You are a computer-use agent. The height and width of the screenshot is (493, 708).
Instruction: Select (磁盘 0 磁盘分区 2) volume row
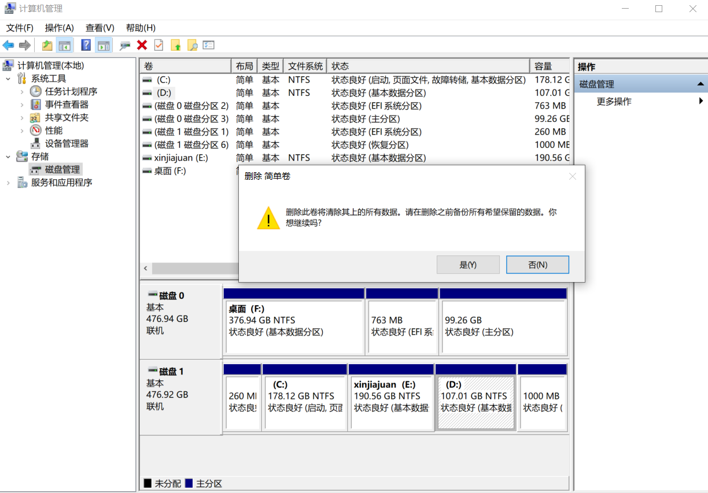pos(356,106)
